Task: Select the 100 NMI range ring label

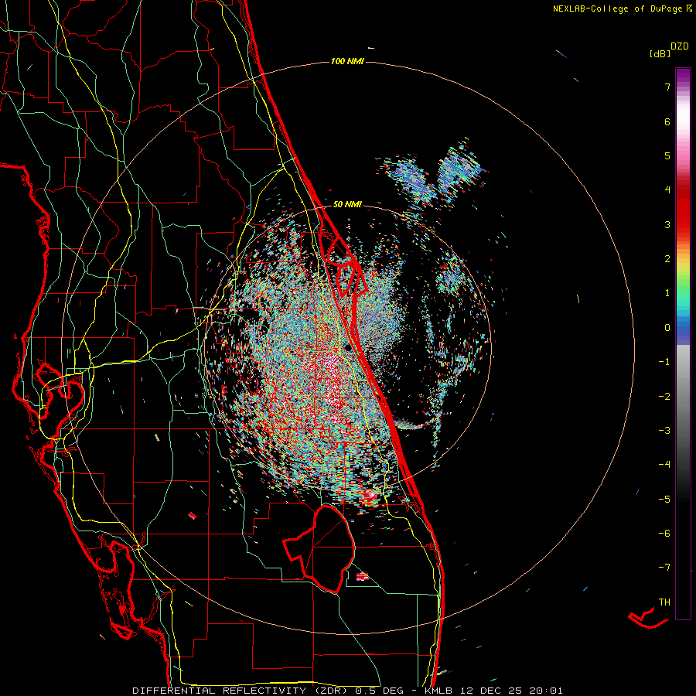Action: point(347,61)
